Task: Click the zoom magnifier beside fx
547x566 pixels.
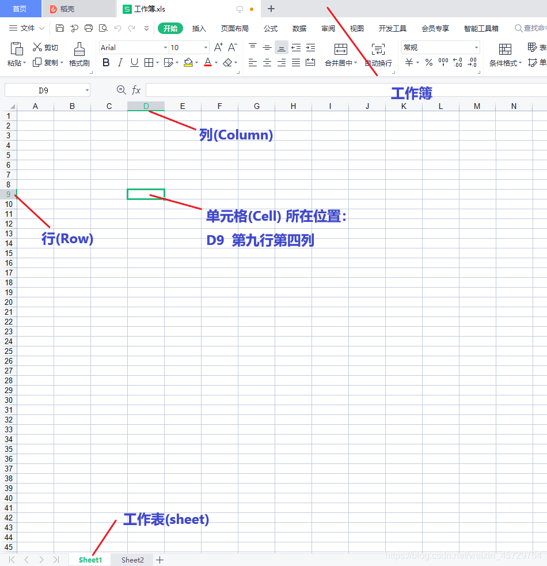Action: pyautogui.click(x=121, y=90)
